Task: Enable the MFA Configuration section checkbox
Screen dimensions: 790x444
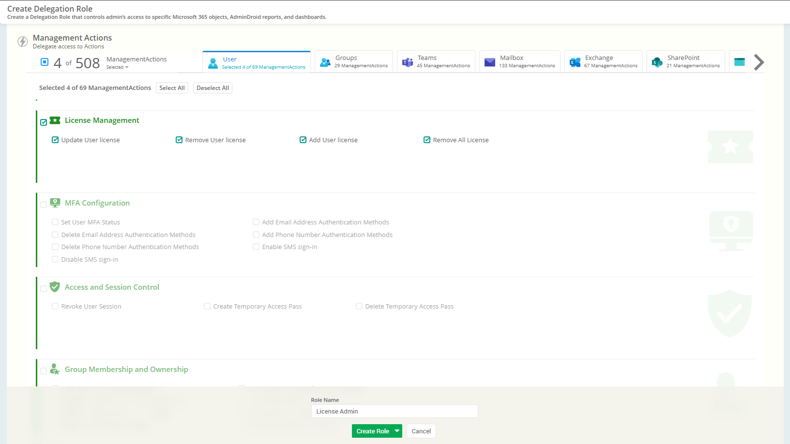Action: [x=44, y=205]
